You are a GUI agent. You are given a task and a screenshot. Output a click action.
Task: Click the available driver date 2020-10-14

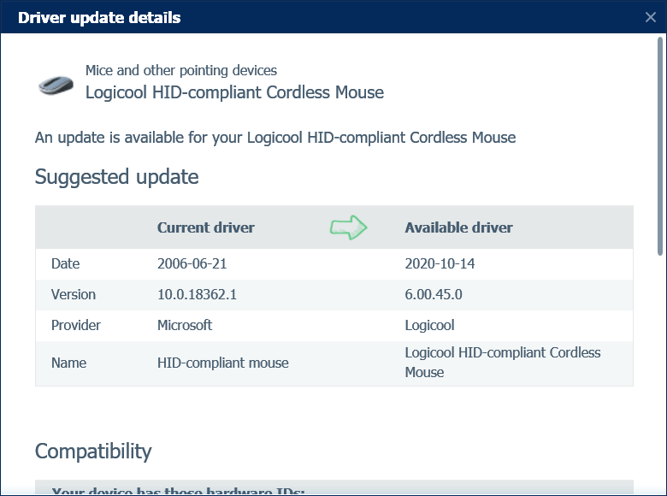click(x=440, y=263)
